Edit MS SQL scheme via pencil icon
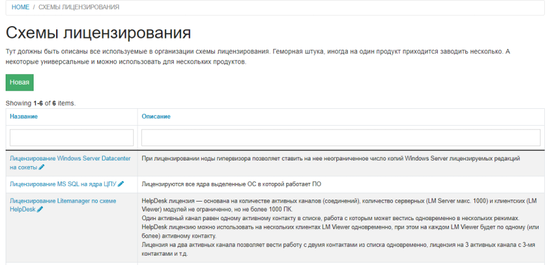 pyautogui.click(x=121, y=184)
